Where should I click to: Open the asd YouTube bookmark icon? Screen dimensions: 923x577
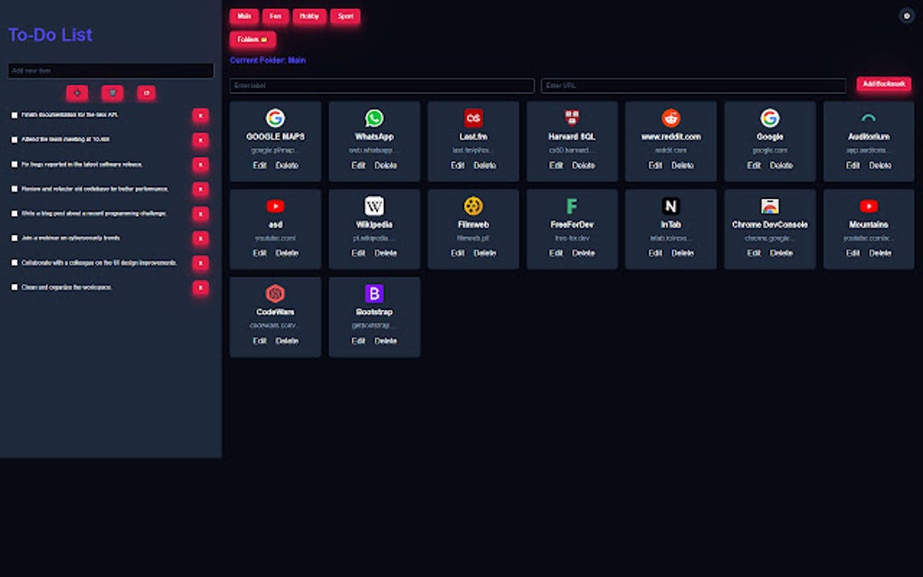tap(275, 206)
